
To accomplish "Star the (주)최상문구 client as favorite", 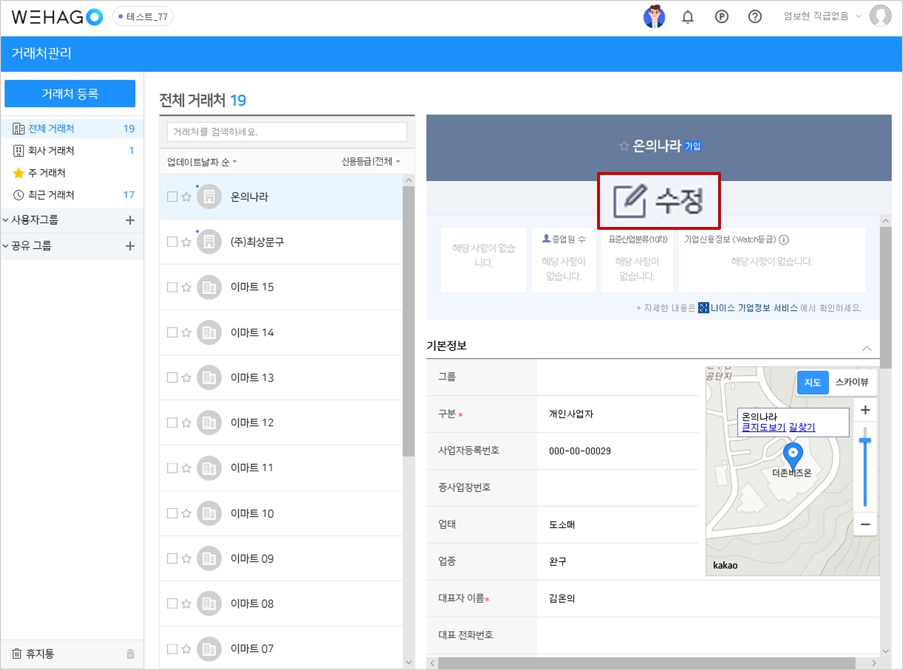I will (186, 242).
